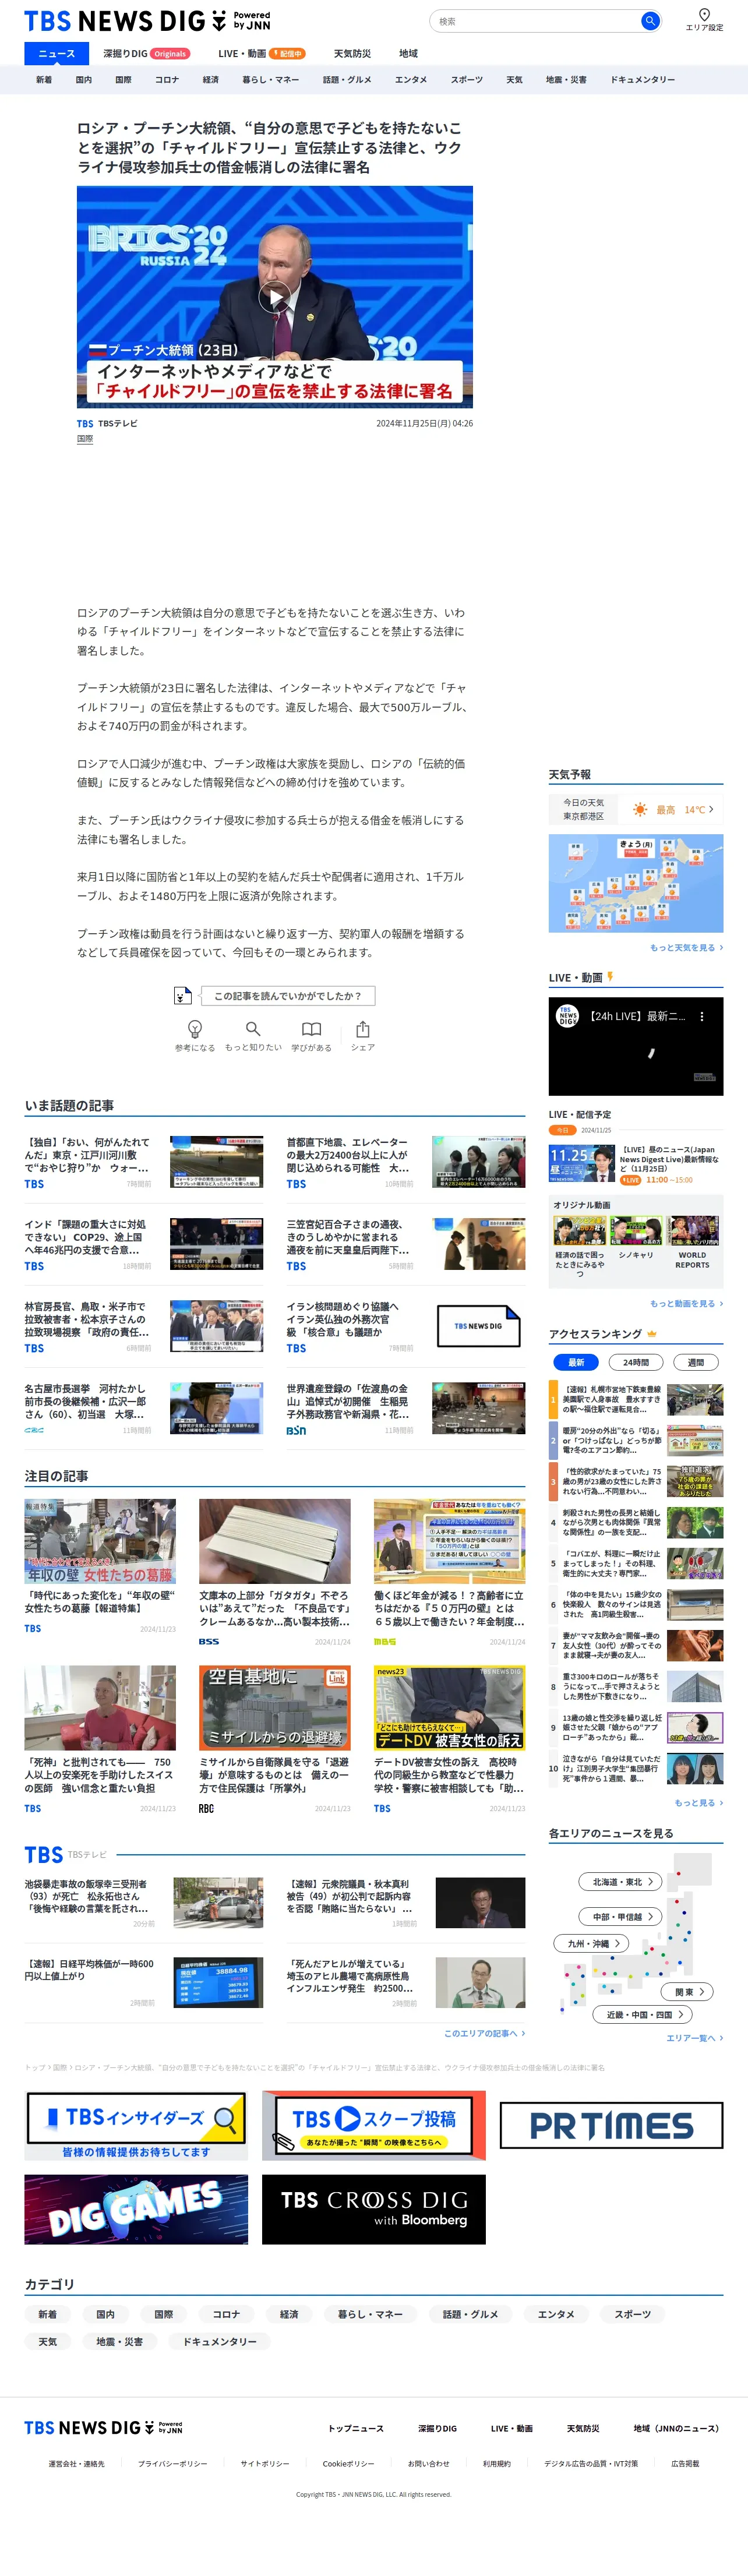
Task: Open the Japan weather map thumbnail
Action: coord(636,884)
